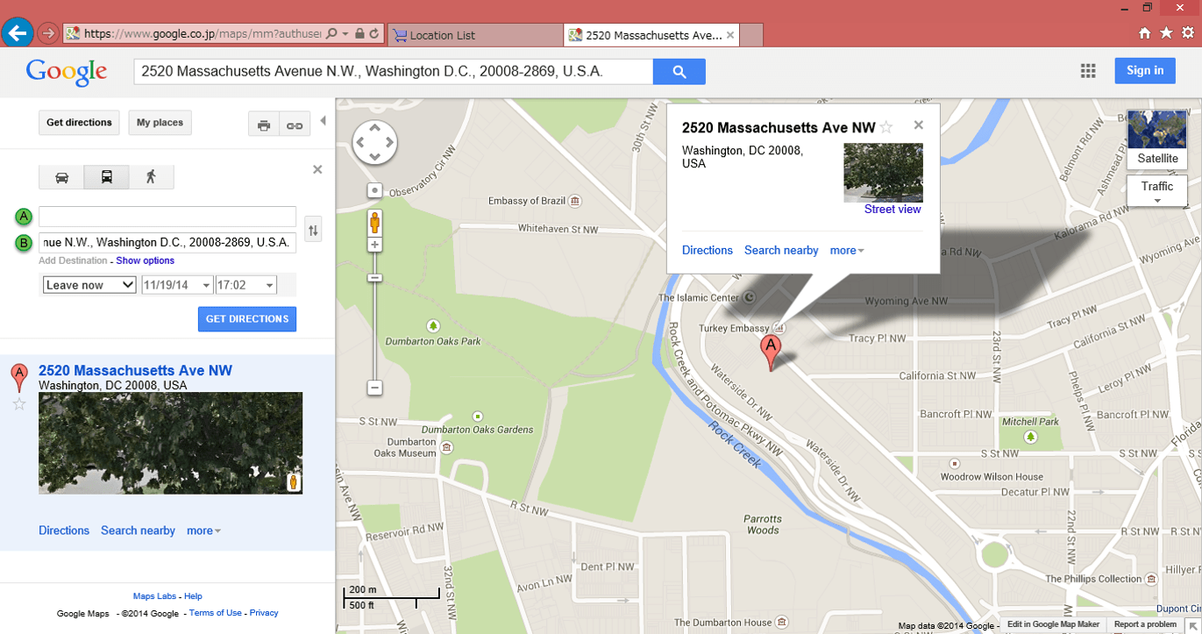Open the Traffic layer dropdown
Image resolution: width=1202 pixels, height=634 pixels.
(x=1157, y=191)
